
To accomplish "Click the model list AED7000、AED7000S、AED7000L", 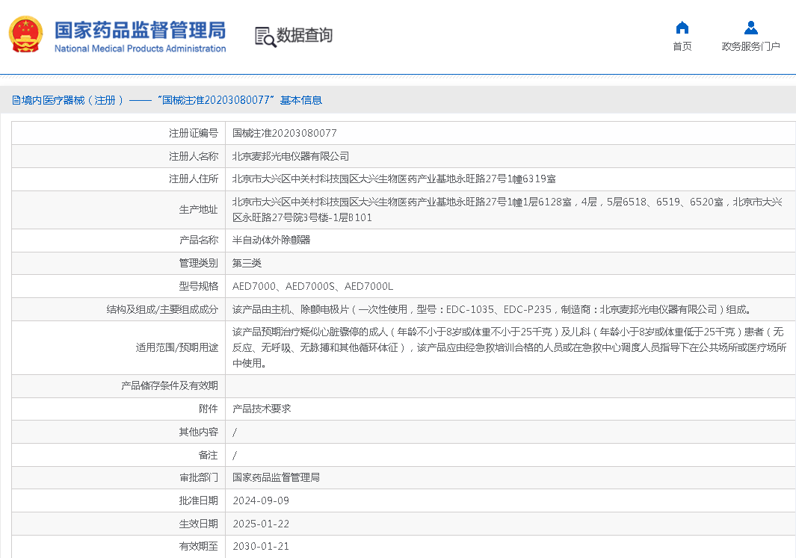I will tap(312, 286).
